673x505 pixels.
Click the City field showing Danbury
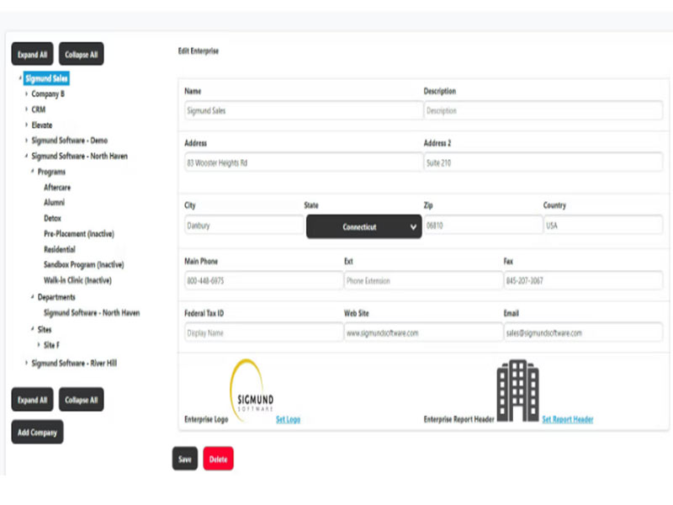click(244, 226)
